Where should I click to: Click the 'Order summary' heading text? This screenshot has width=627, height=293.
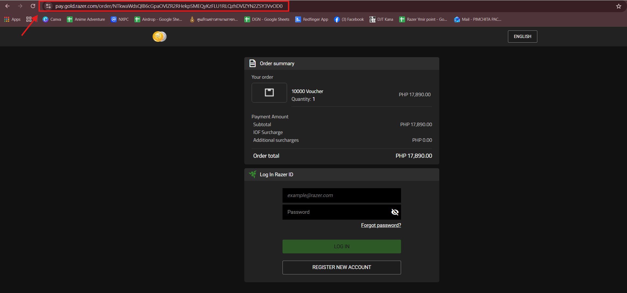(277, 64)
